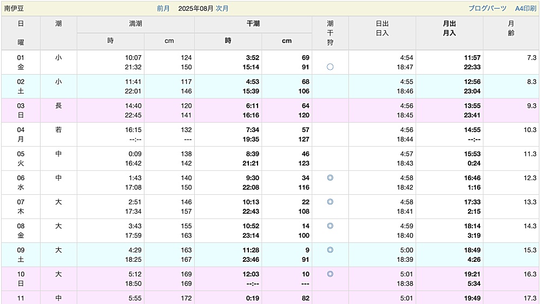The width and height of the screenshot is (541, 304).
Task: Click double-circle clam-digging icon for day 08
Action: tap(330, 226)
